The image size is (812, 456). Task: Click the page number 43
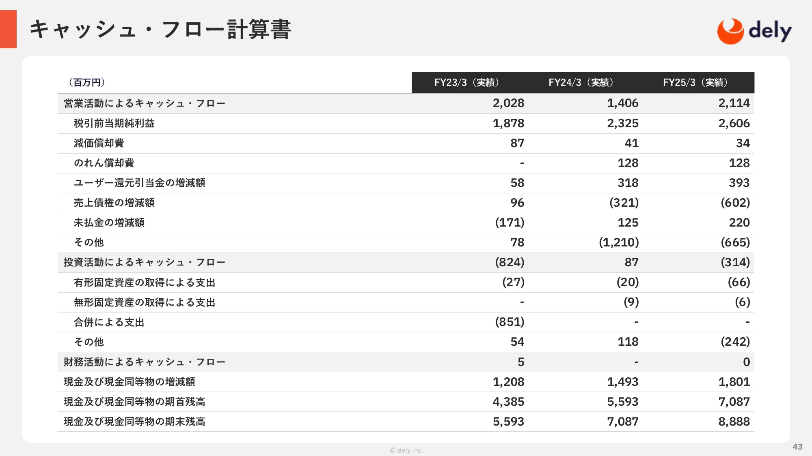(x=797, y=447)
